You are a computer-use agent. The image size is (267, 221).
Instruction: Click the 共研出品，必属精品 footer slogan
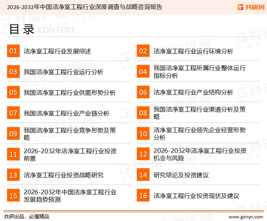(27, 217)
